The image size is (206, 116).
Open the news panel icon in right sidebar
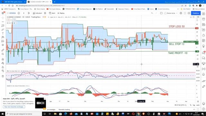pyautogui.click(x=203, y=24)
